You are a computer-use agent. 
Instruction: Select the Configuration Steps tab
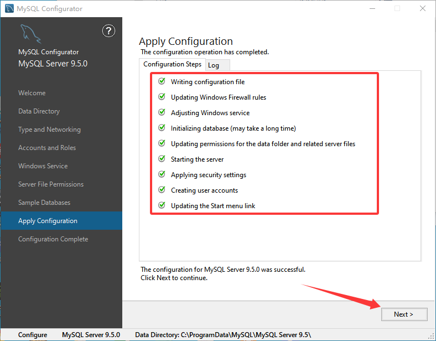tap(172, 64)
